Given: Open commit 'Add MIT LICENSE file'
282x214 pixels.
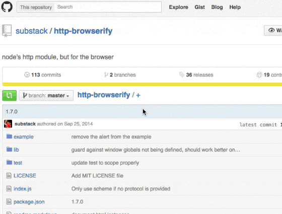Looking at the screenshot, I should [x=97, y=176].
